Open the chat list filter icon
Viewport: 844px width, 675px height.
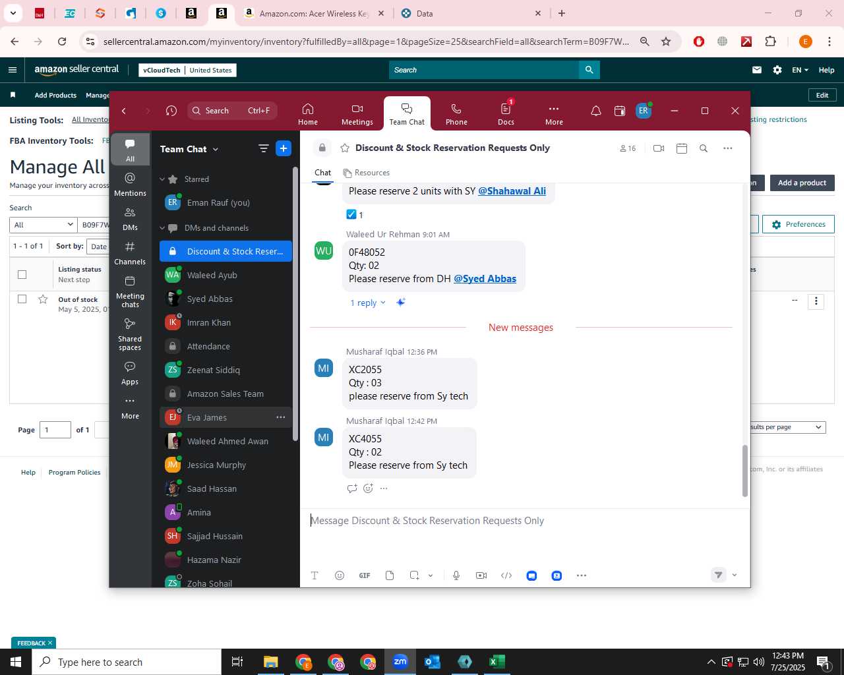pyautogui.click(x=263, y=149)
